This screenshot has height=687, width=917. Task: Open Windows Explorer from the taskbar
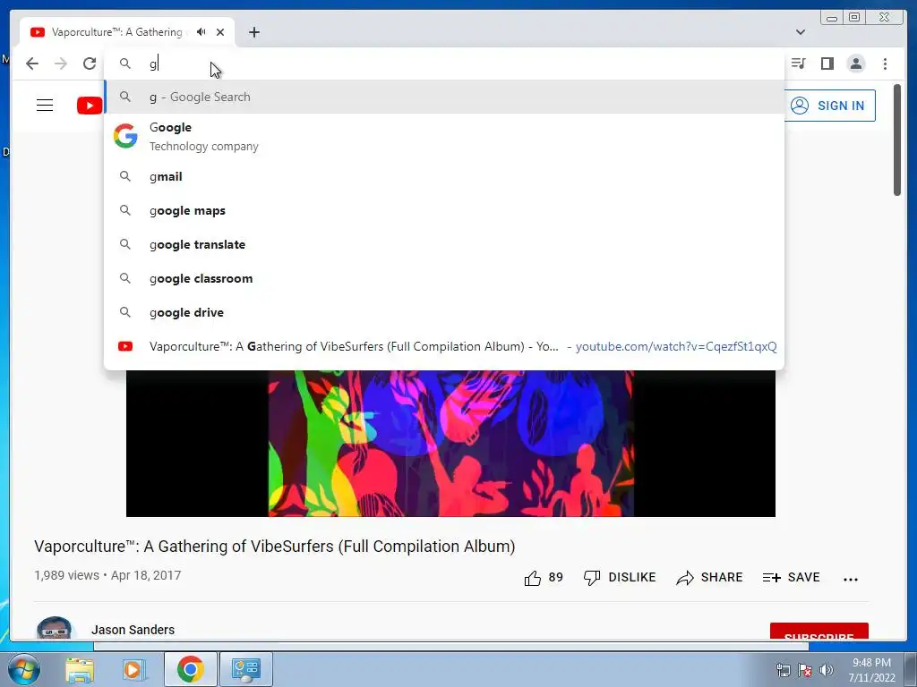pos(80,669)
